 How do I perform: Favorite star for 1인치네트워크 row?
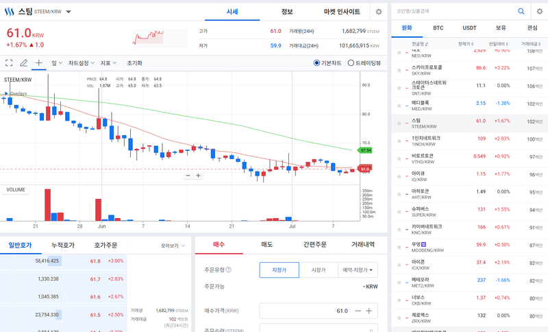pos(399,141)
